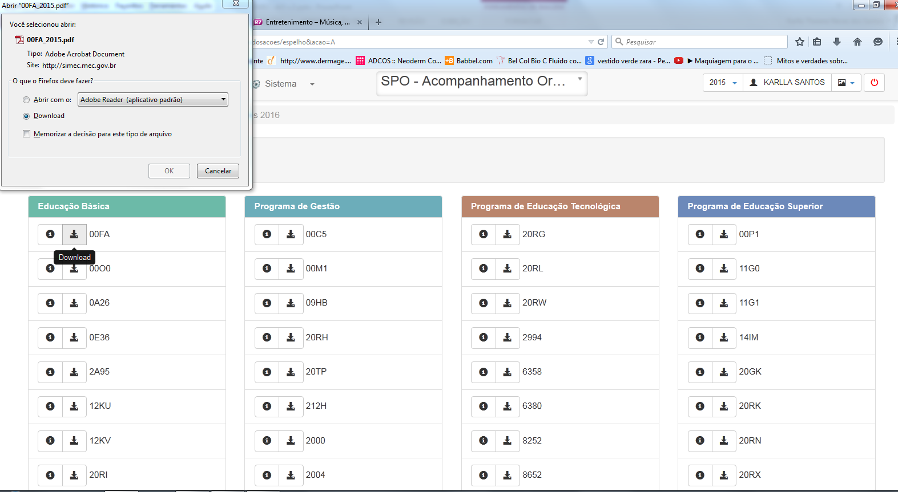Click OK in the download dialog
Screen dimensions: 898x492
click(169, 171)
